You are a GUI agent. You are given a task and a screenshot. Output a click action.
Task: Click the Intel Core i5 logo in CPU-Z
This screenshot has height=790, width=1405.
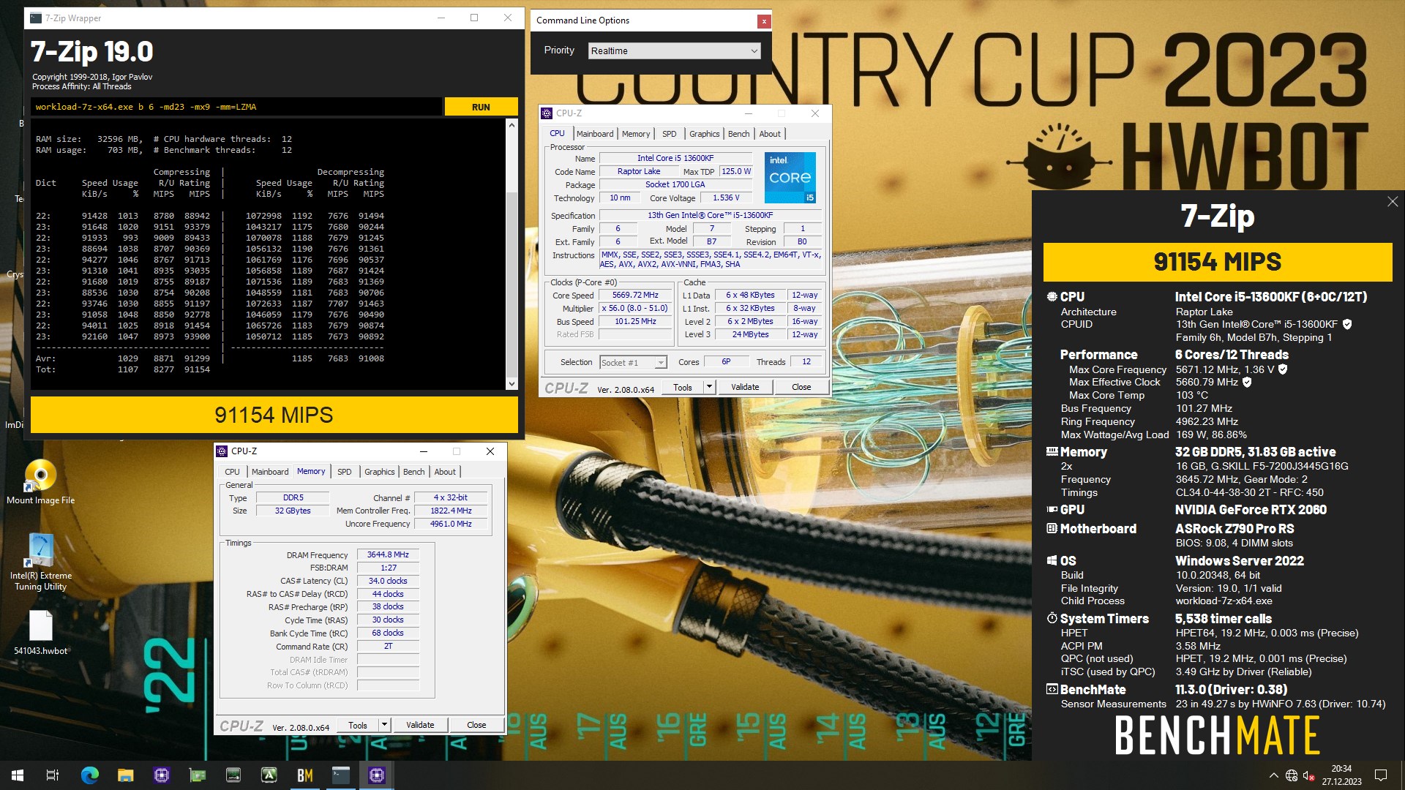click(x=790, y=178)
